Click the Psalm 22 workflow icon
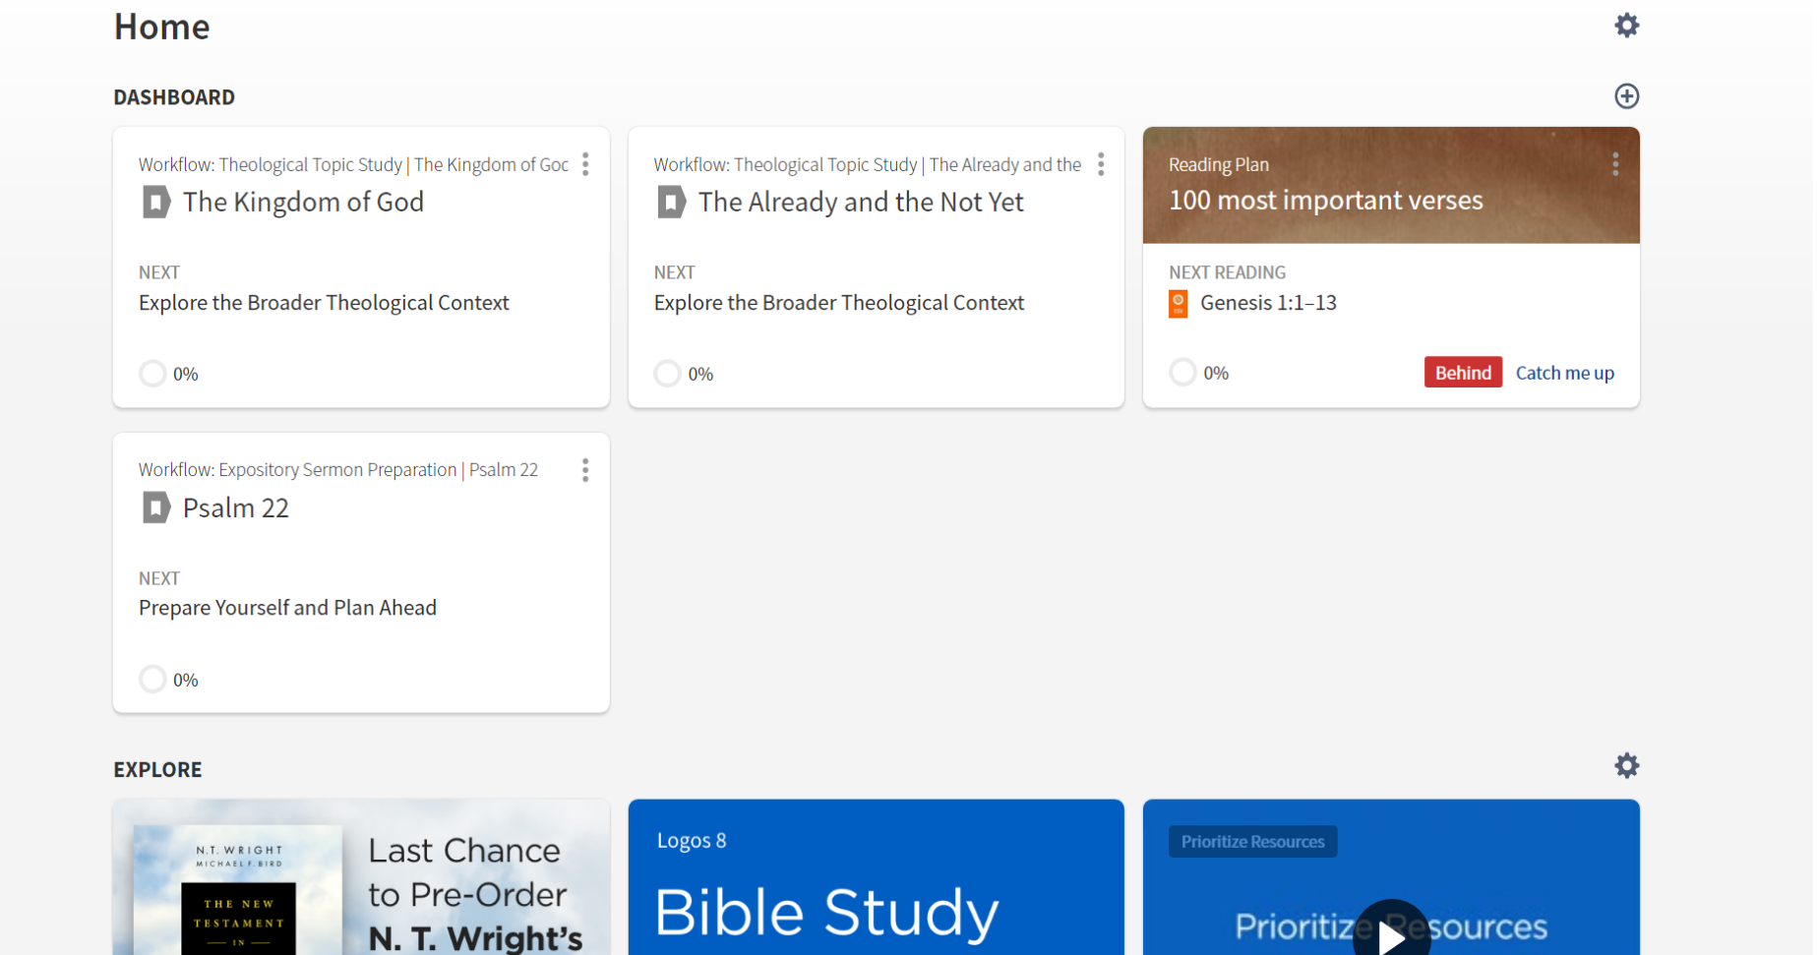Viewport: 1817px width, 955px height. [156, 508]
